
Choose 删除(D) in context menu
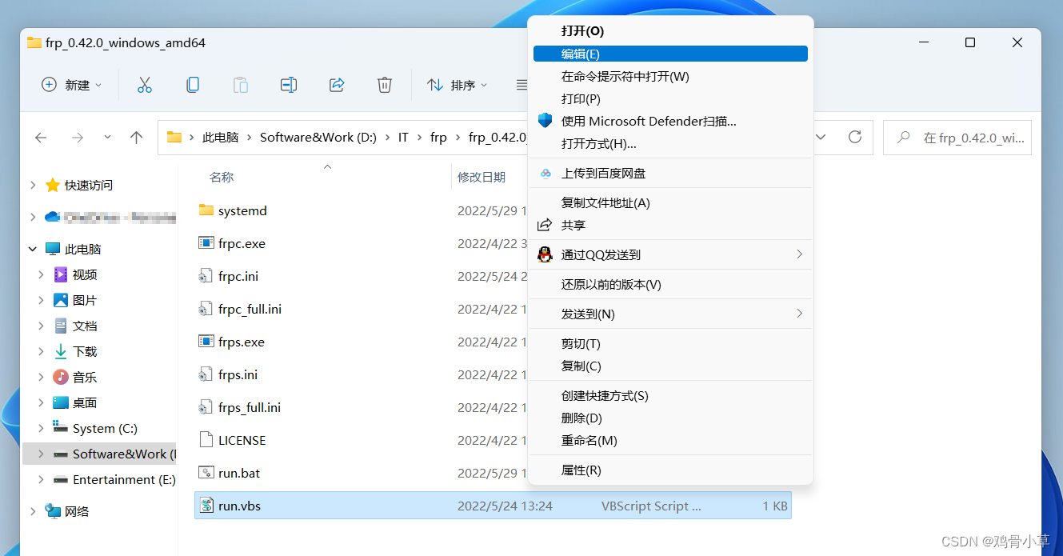[670, 418]
